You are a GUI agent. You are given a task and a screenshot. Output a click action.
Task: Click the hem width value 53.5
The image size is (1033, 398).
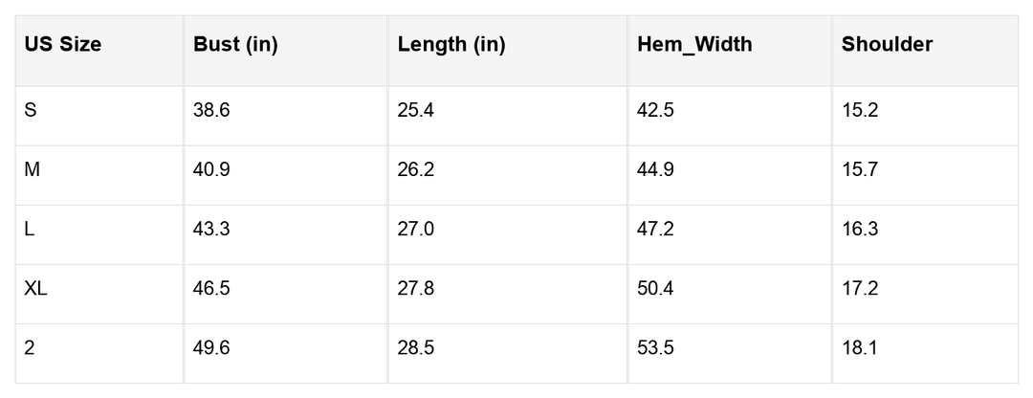(656, 347)
